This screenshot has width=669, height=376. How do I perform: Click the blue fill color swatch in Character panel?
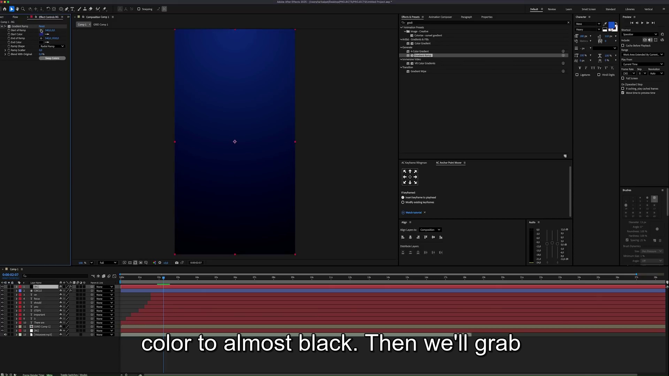point(612,25)
